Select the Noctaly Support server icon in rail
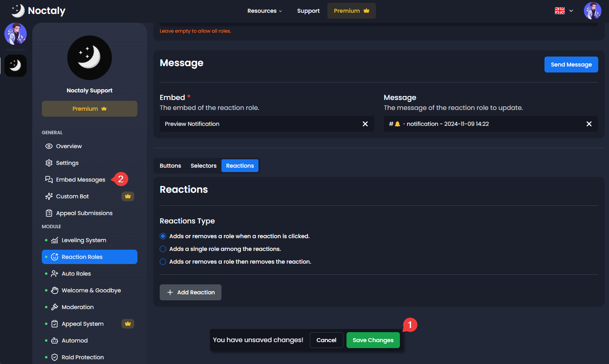Viewport: 609px width, 364px height. pyautogui.click(x=16, y=66)
